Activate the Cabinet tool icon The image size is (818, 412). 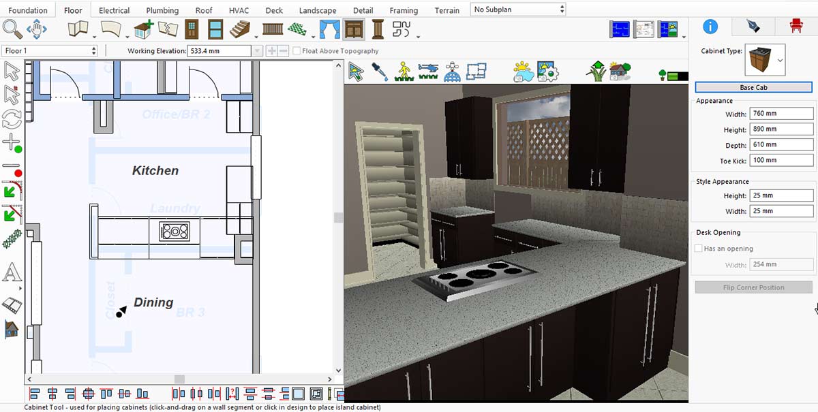[x=353, y=29]
